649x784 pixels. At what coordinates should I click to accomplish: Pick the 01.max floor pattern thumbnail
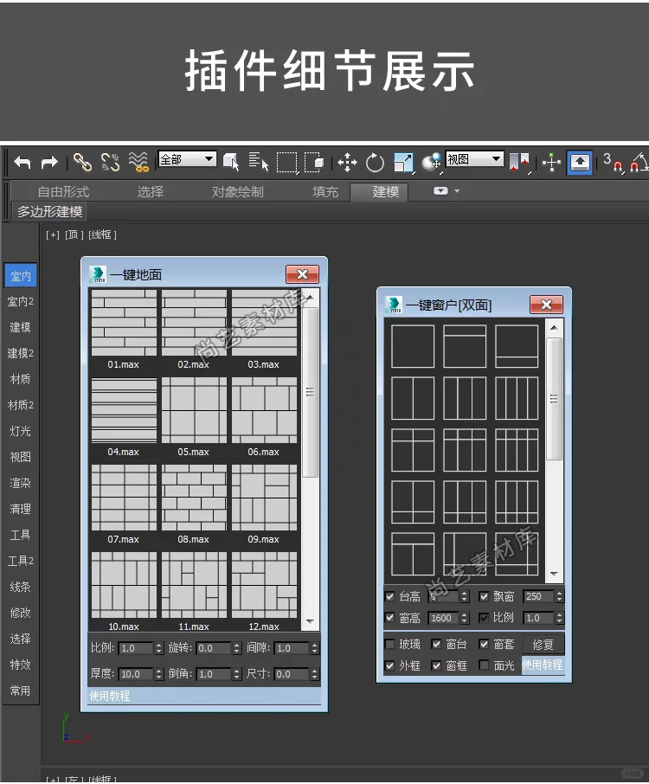pos(124,323)
